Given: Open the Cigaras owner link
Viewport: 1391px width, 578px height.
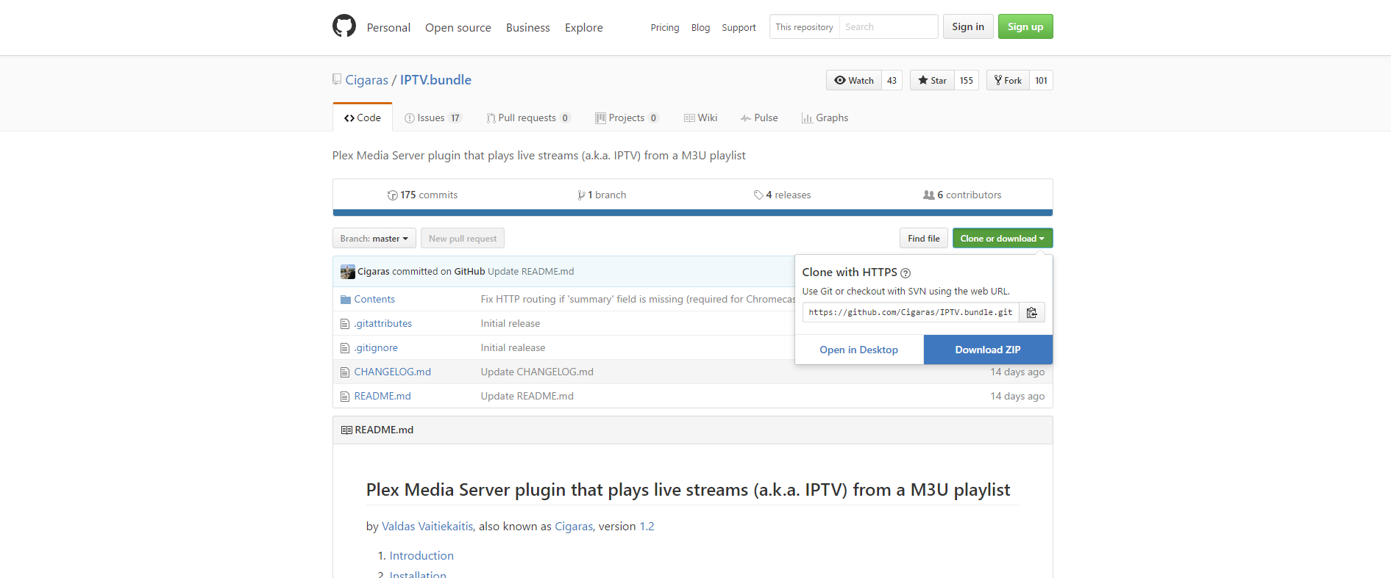Looking at the screenshot, I should 367,80.
